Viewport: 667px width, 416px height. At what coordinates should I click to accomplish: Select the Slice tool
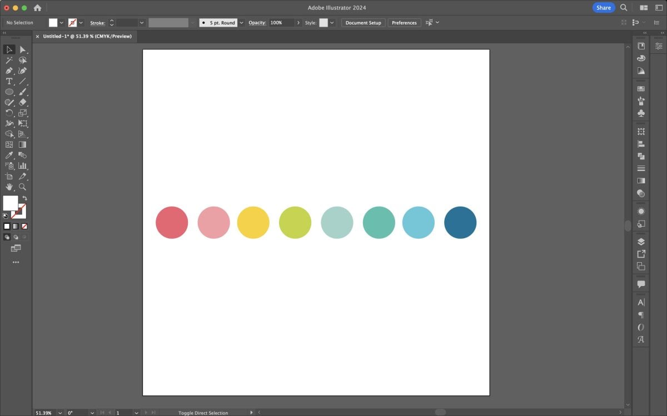tap(23, 176)
